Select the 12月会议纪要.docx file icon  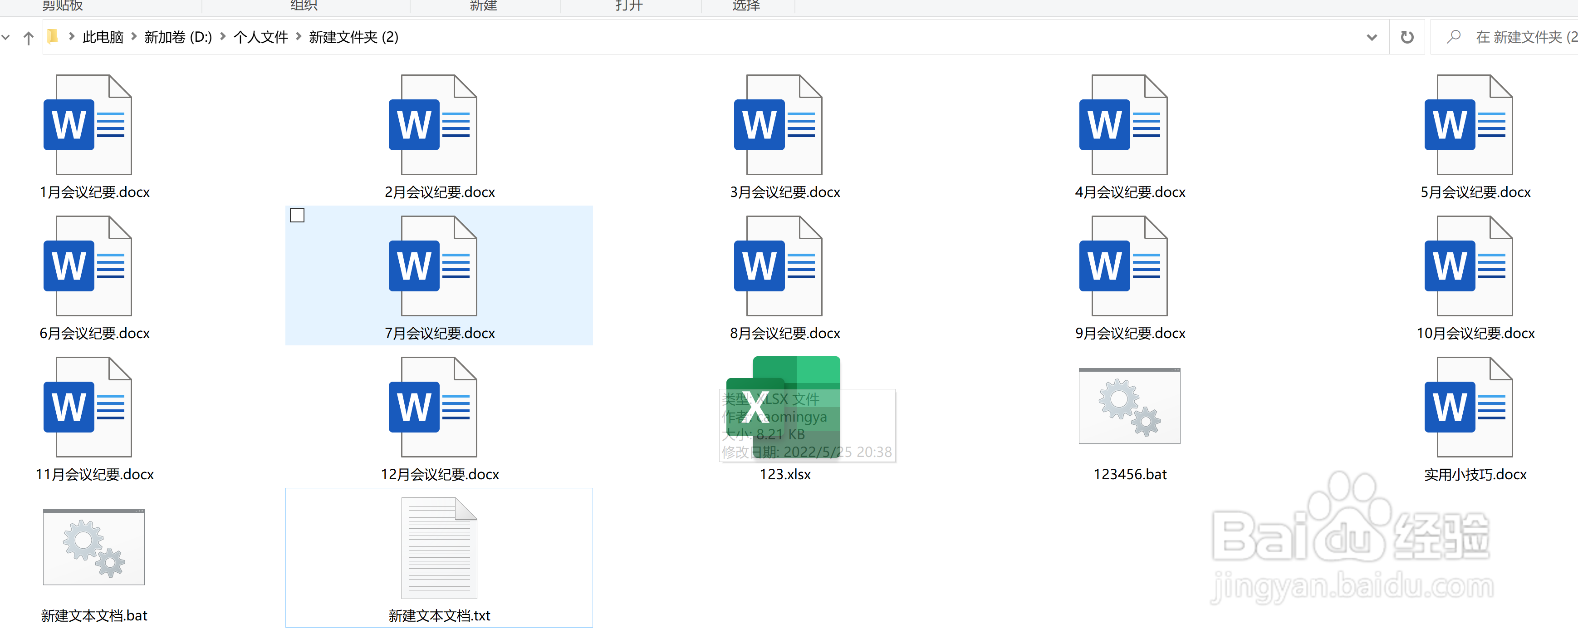tap(432, 408)
